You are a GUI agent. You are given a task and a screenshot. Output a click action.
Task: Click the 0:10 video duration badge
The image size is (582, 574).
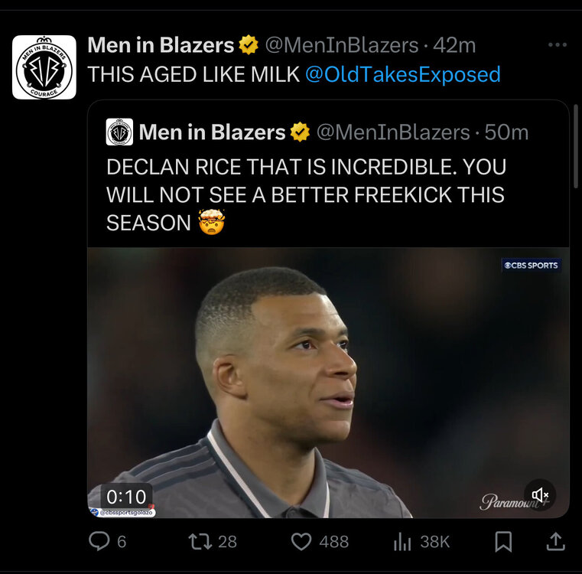(125, 496)
